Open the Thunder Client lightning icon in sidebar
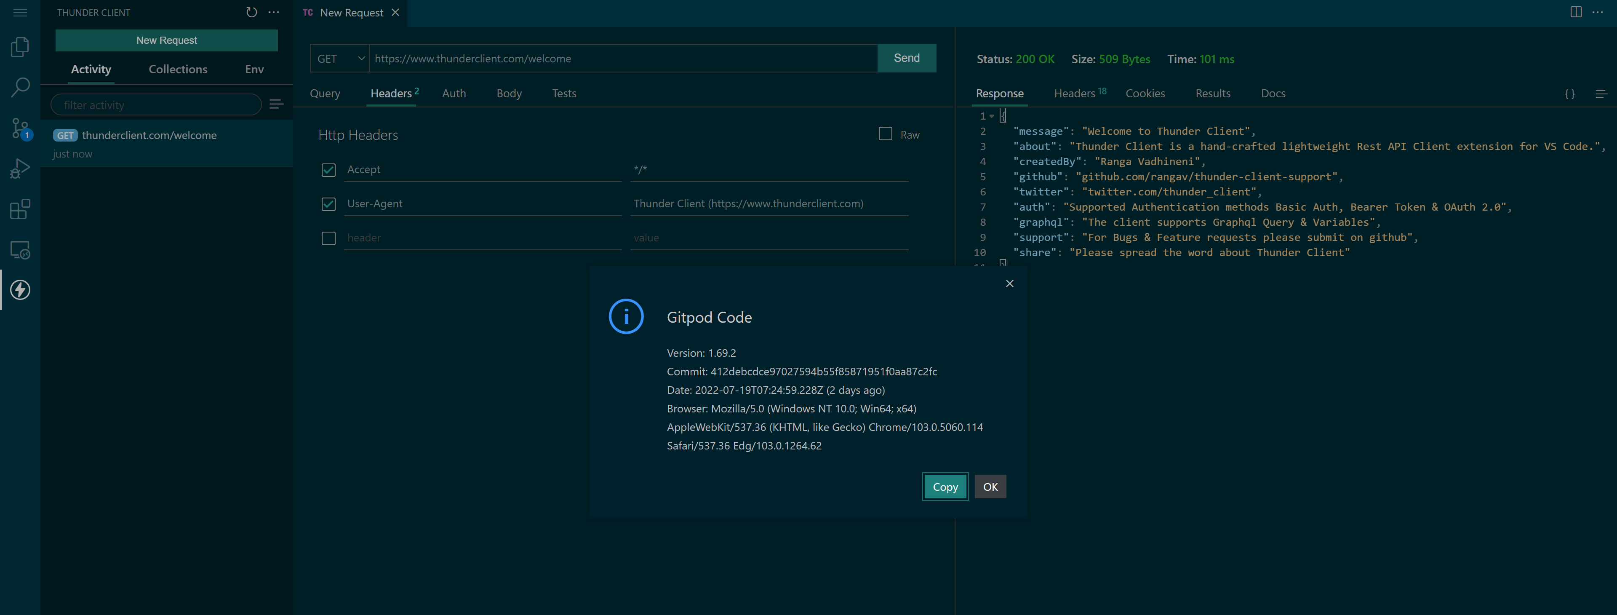The width and height of the screenshot is (1617, 615). point(19,290)
